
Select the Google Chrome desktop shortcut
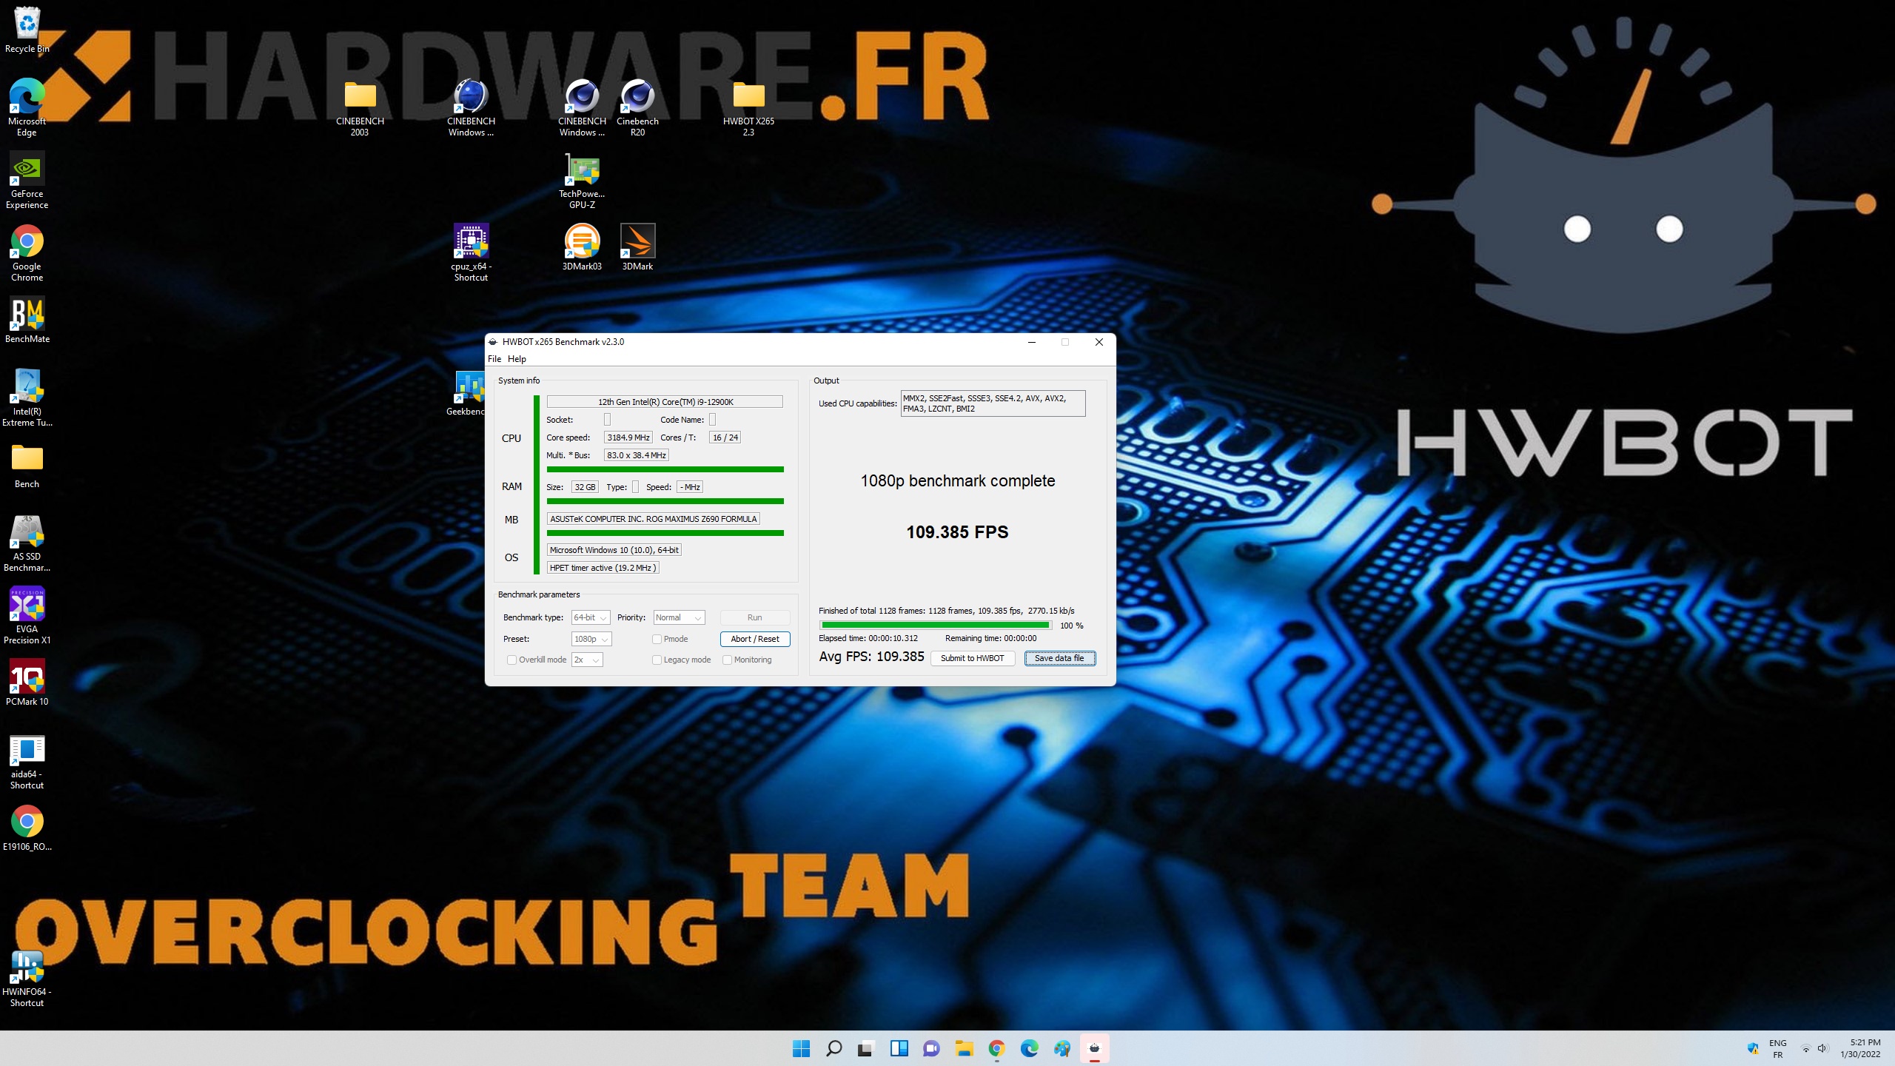tap(27, 252)
